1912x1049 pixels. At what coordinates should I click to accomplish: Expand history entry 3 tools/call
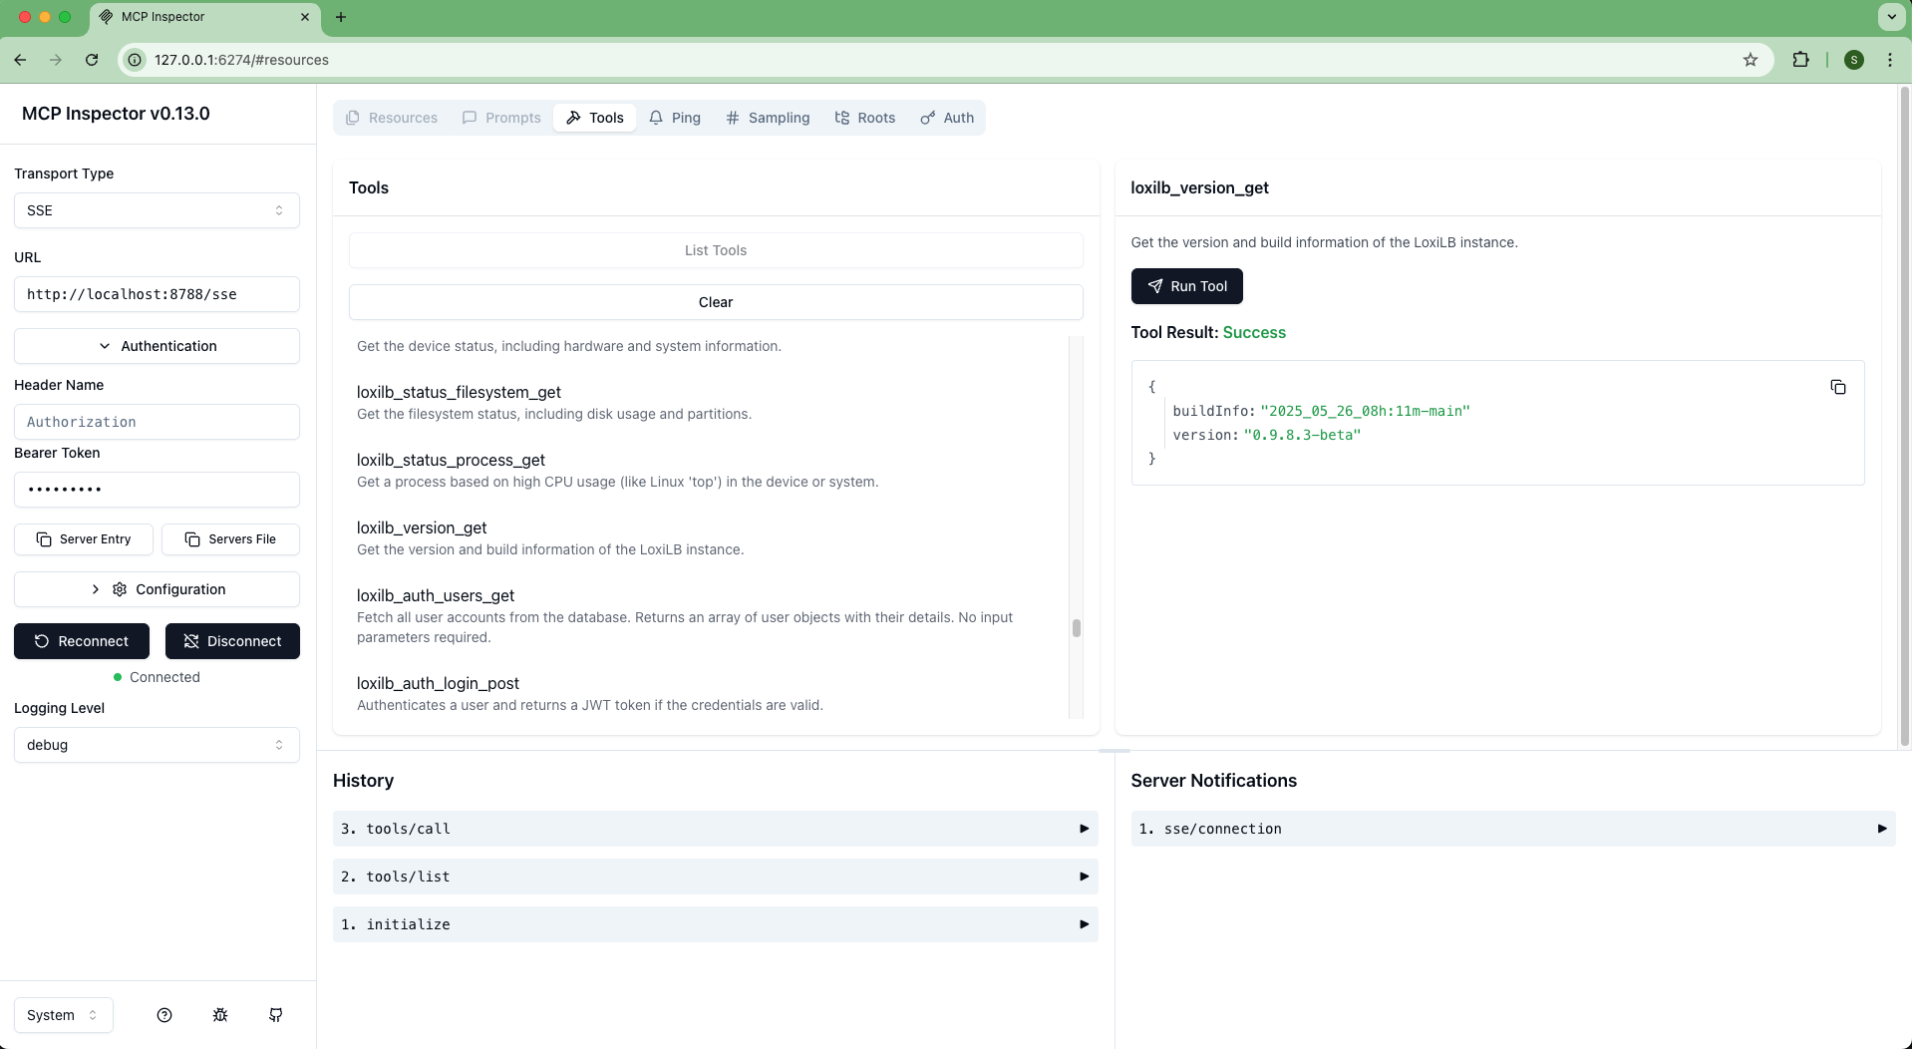tap(715, 829)
